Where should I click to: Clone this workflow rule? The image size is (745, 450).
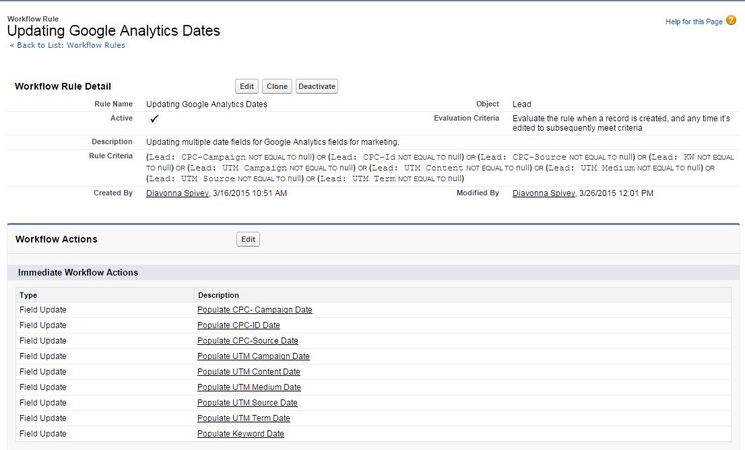tap(277, 86)
